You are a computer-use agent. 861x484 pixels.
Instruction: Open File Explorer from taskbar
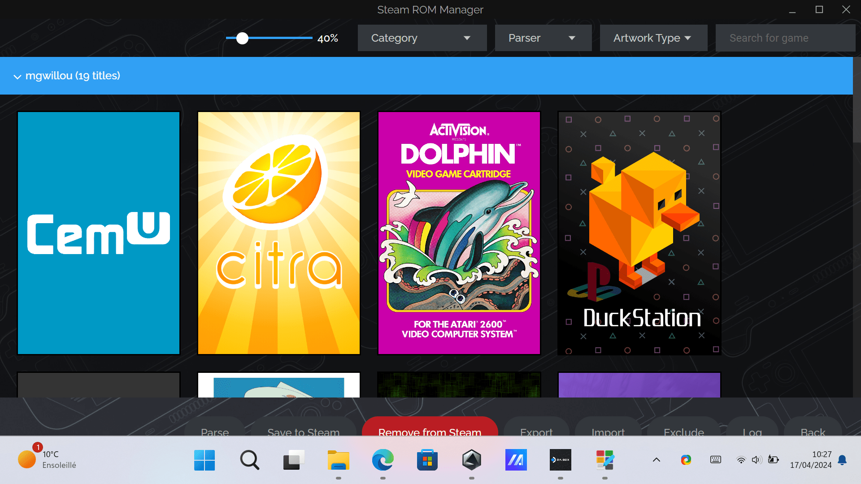pyautogui.click(x=338, y=460)
